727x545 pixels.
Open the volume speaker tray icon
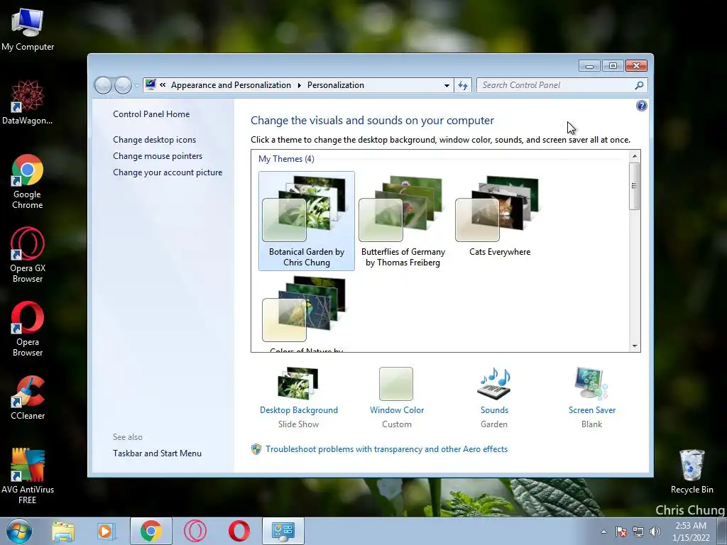(x=655, y=532)
